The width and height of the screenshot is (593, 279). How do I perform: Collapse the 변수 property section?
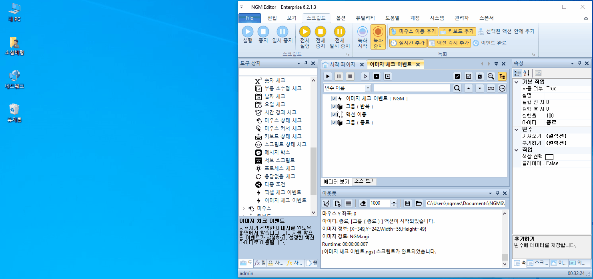click(517, 130)
